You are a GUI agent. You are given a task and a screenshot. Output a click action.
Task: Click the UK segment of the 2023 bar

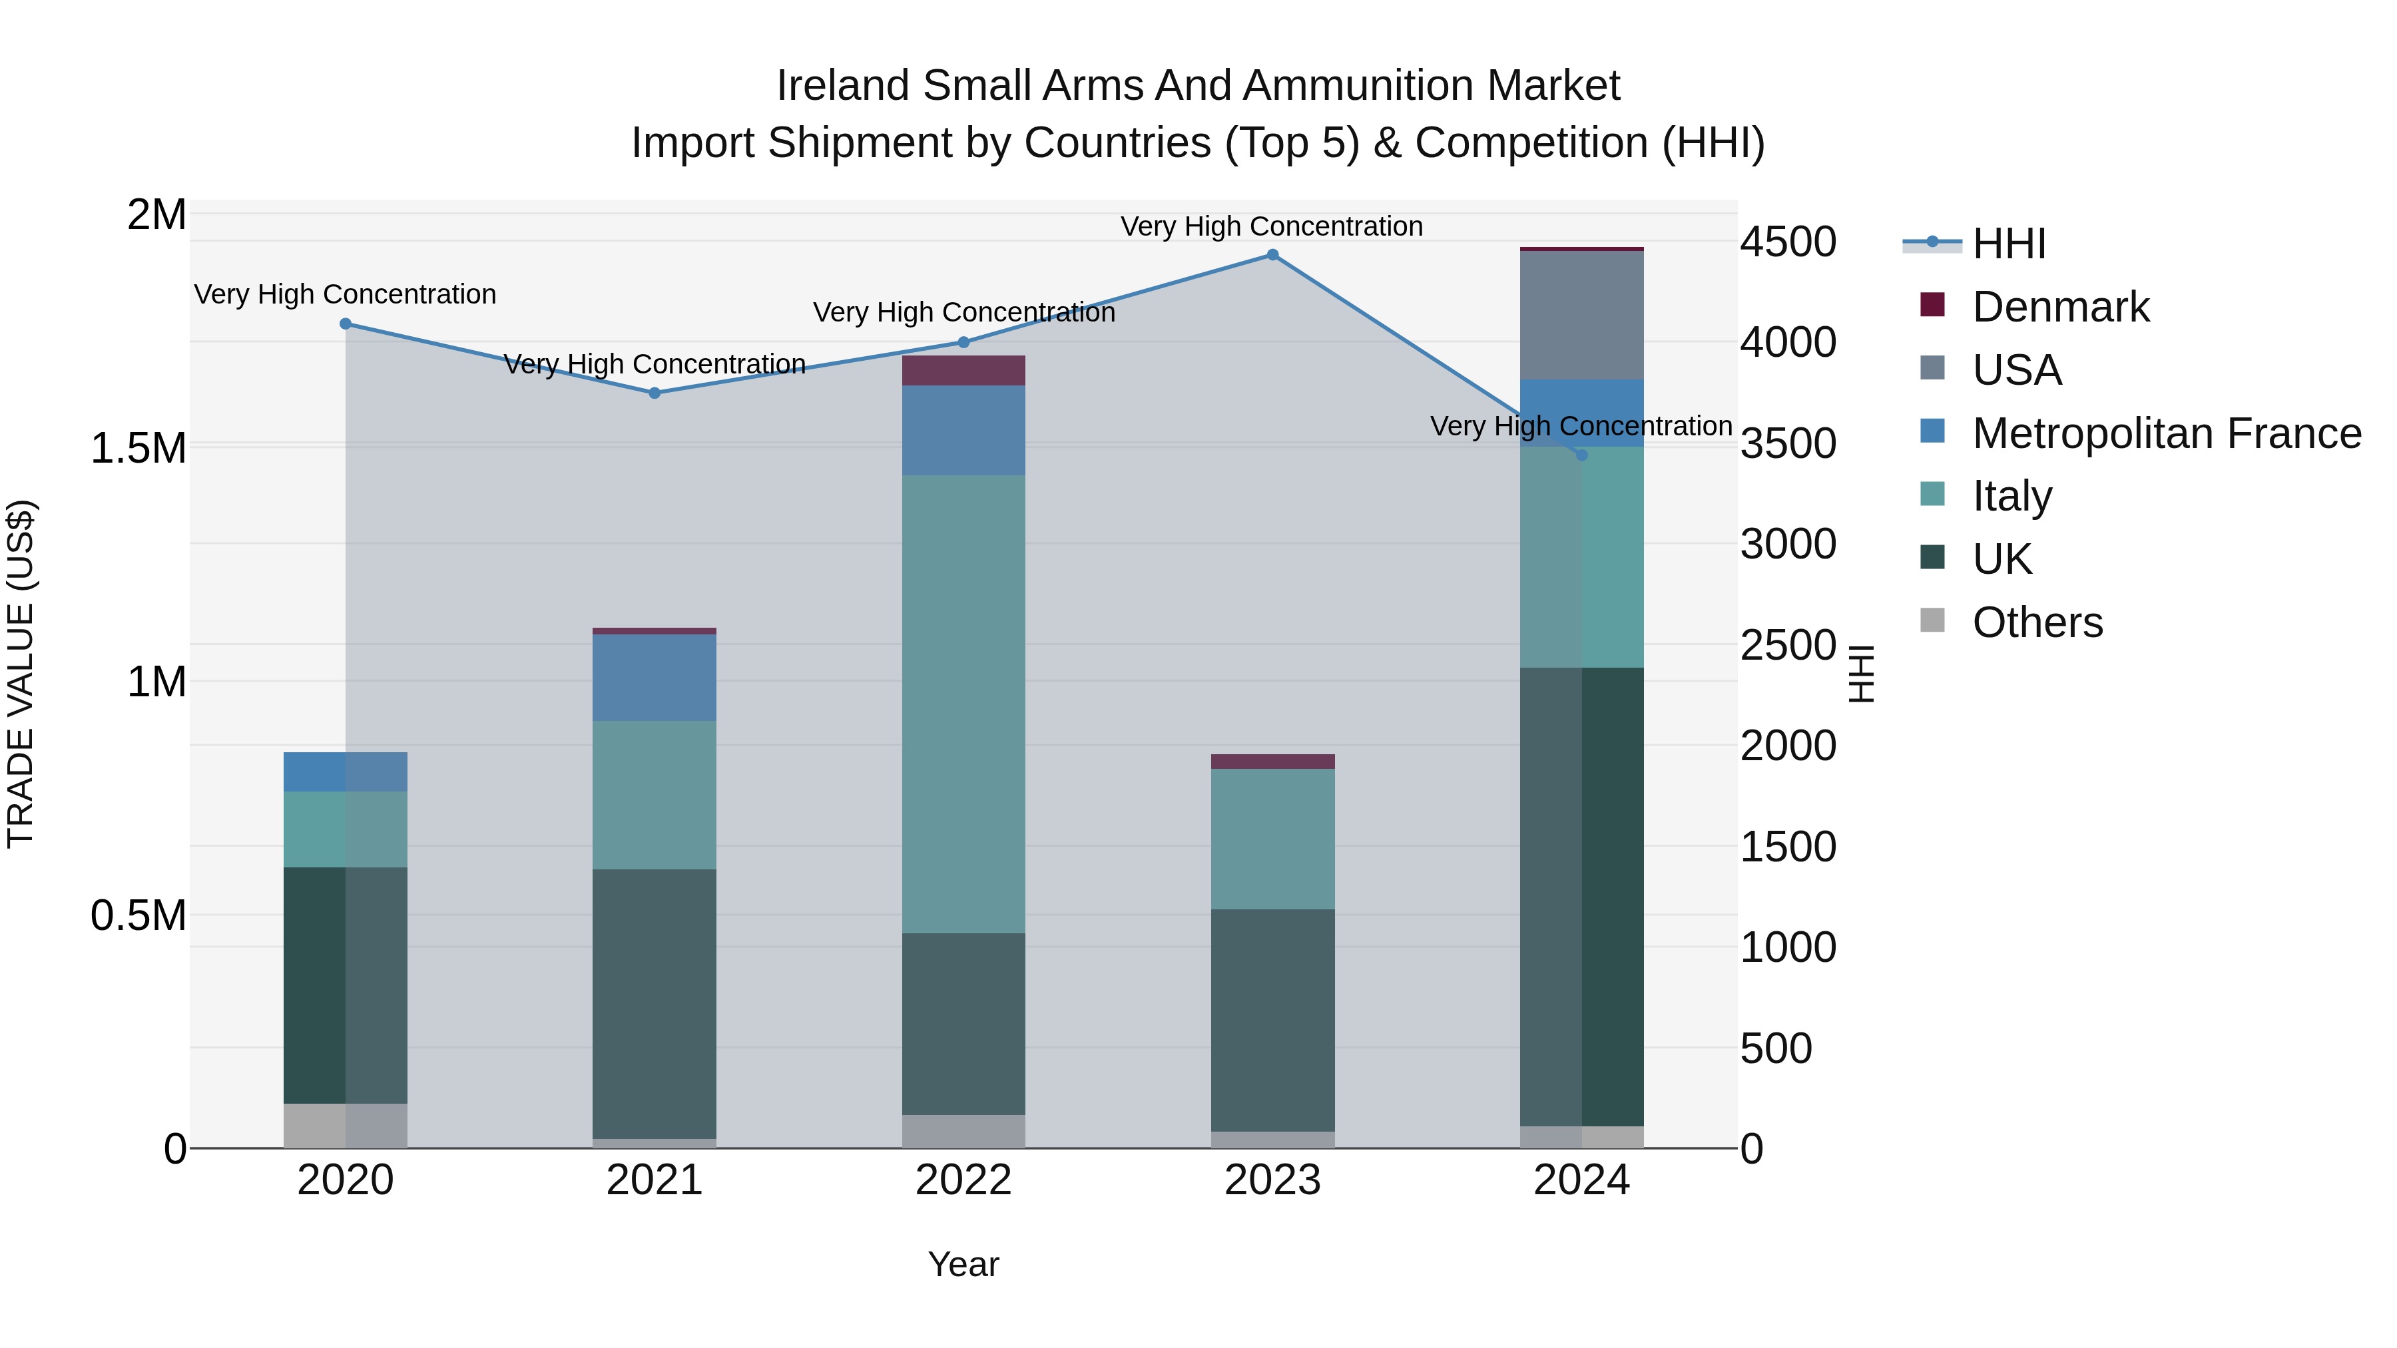coord(1273,1020)
